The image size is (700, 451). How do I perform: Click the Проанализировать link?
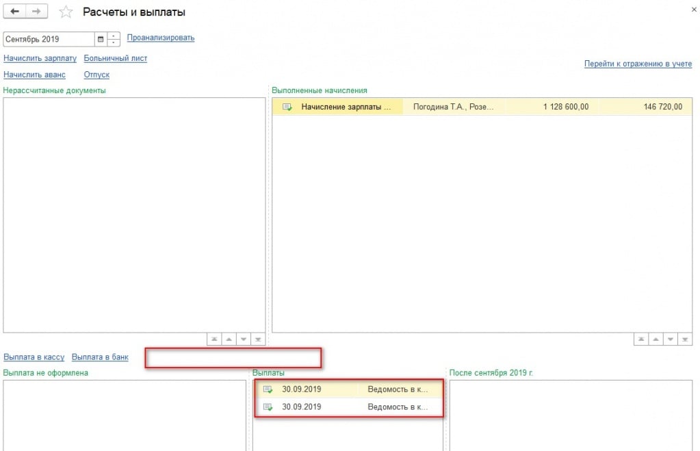[161, 38]
